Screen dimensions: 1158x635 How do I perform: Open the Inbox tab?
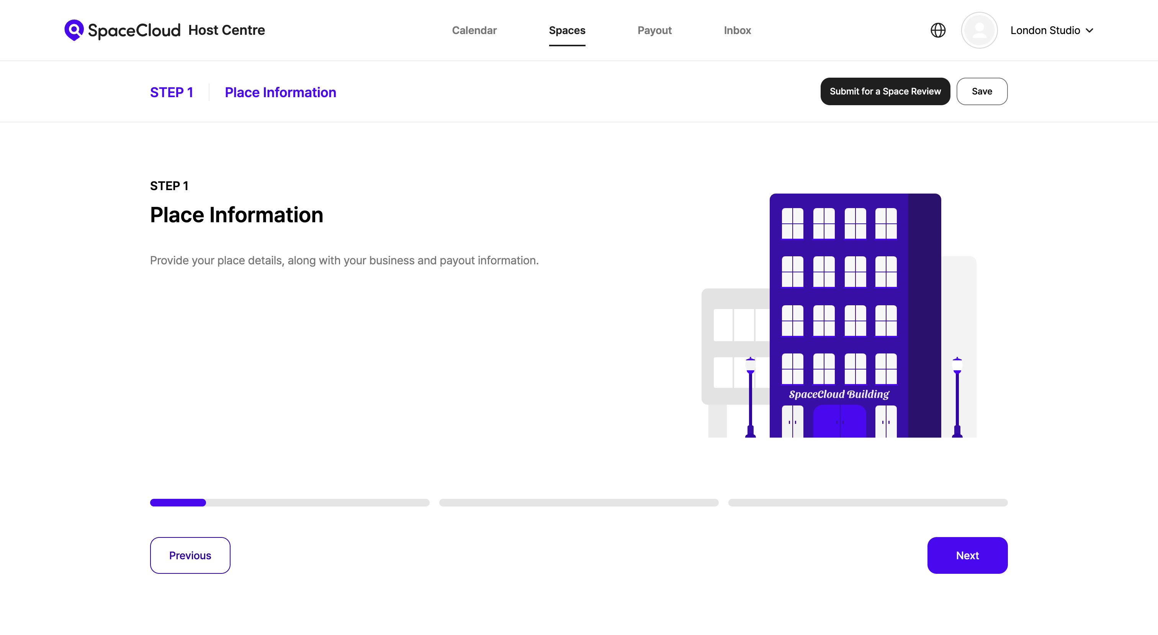737,30
